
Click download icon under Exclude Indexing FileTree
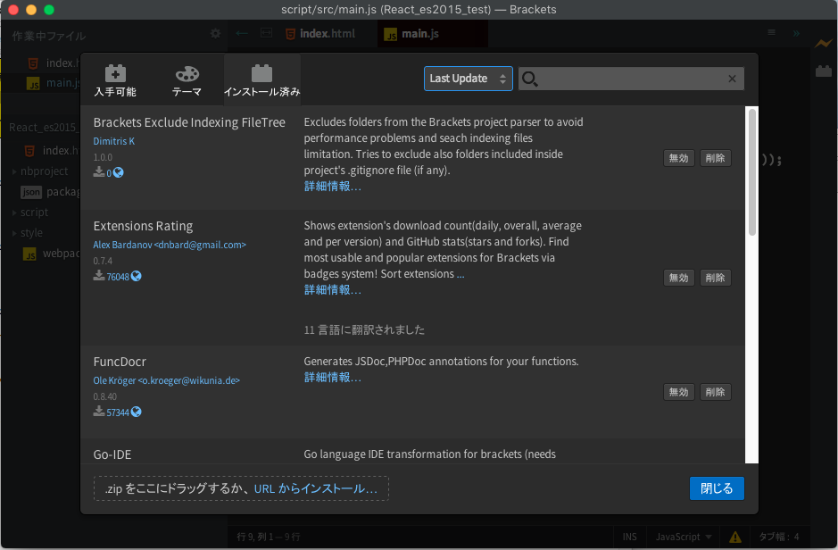click(x=99, y=171)
